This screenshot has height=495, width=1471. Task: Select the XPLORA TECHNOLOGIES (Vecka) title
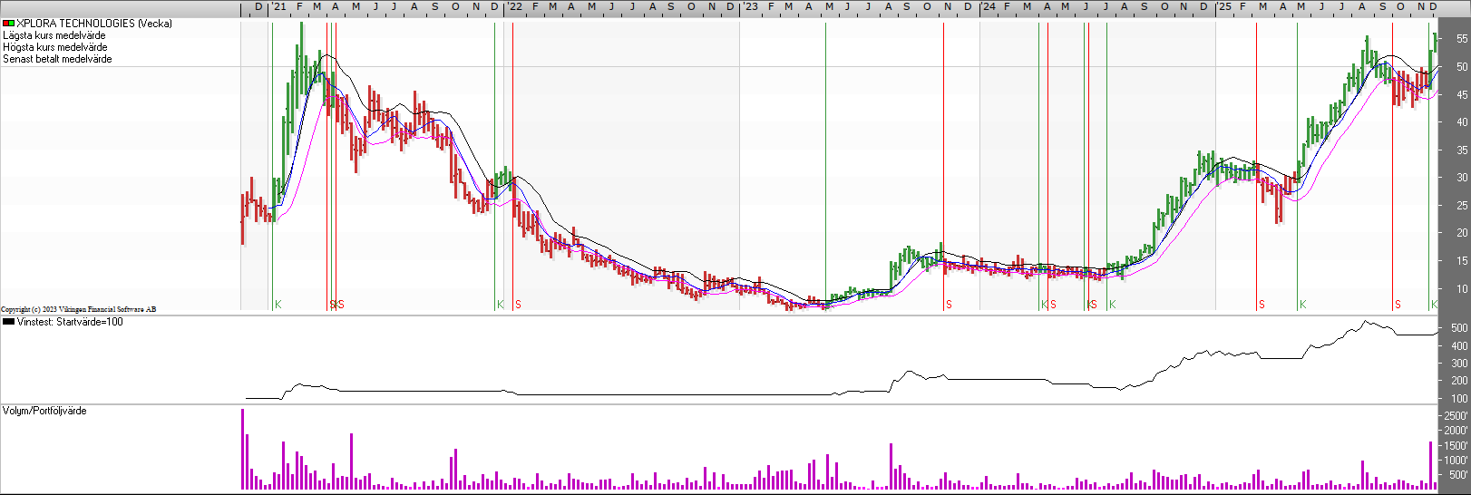click(94, 24)
